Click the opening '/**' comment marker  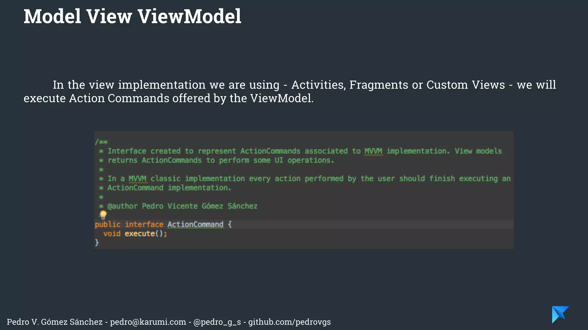101,142
